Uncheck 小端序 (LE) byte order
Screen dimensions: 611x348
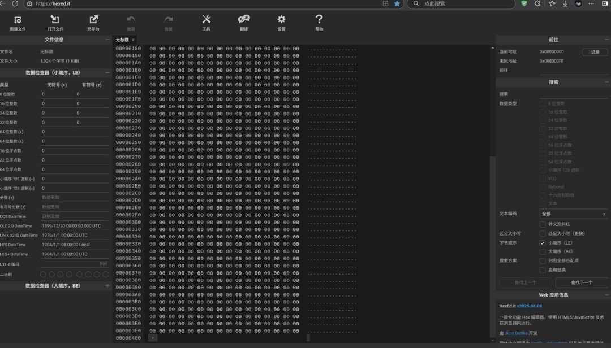point(543,243)
